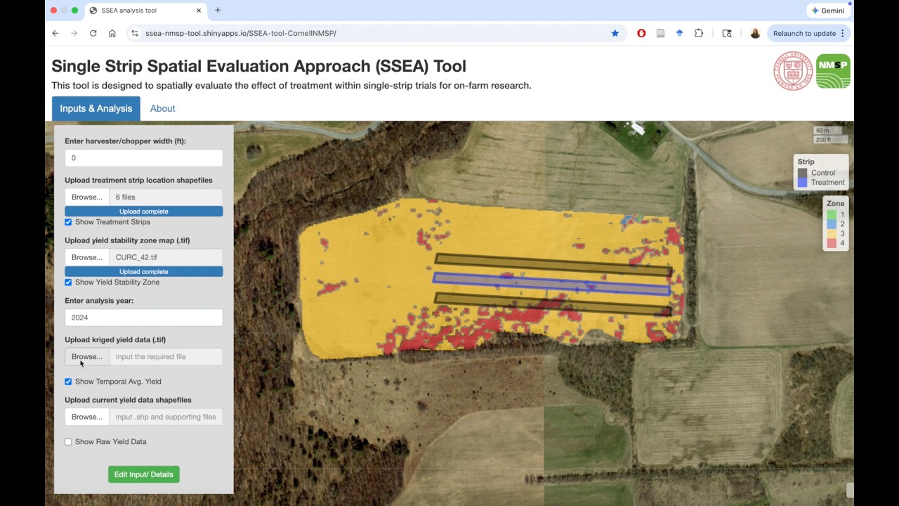Uncheck Show Temporal Avg. Yield

pyautogui.click(x=68, y=382)
